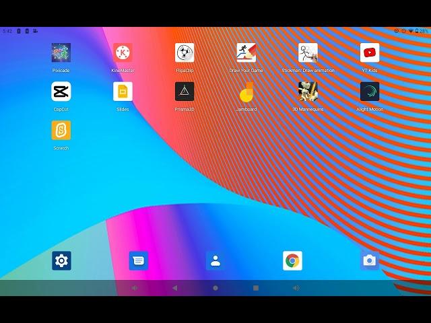Tap the battery percentage in status bar

pos(424,31)
